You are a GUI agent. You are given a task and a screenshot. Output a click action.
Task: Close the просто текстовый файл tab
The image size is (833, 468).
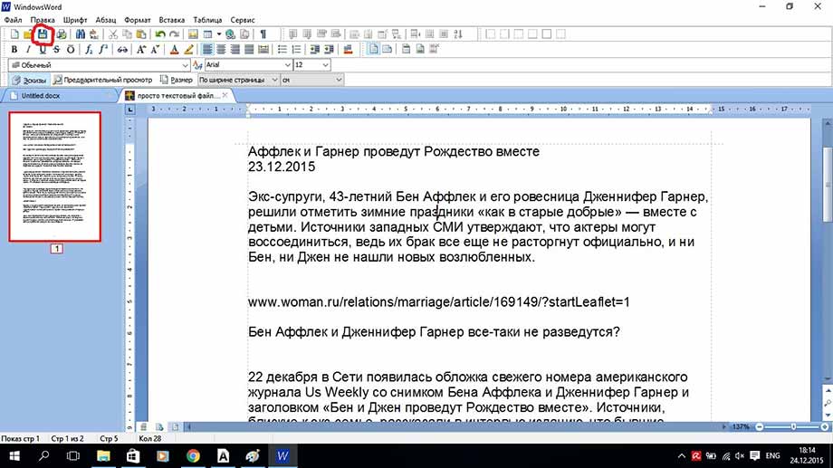tap(225, 95)
